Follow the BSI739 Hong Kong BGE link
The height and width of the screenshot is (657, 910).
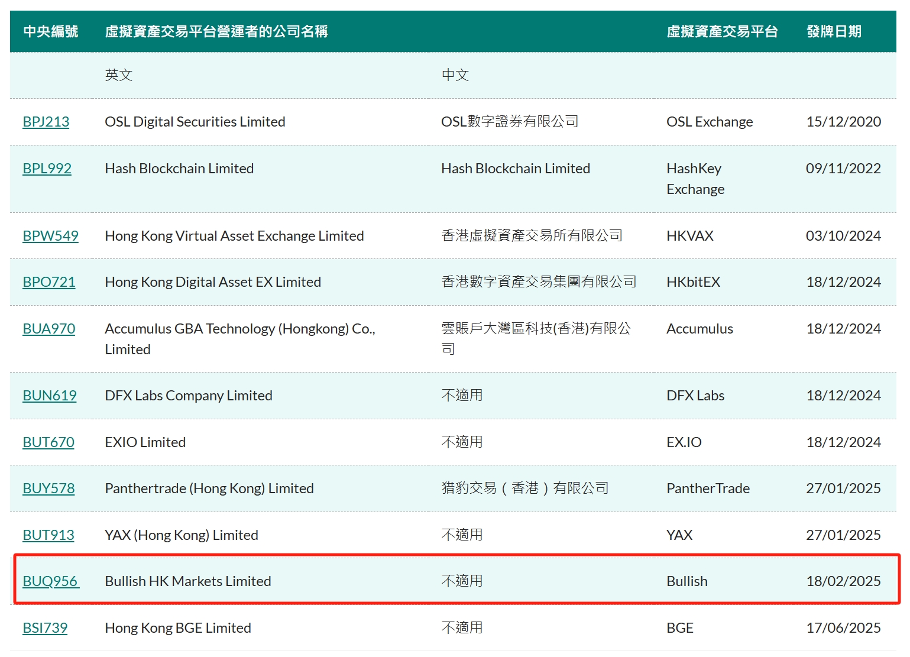click(x=45, y=628)
